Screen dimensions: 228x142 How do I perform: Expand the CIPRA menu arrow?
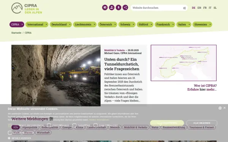(22, 25)
